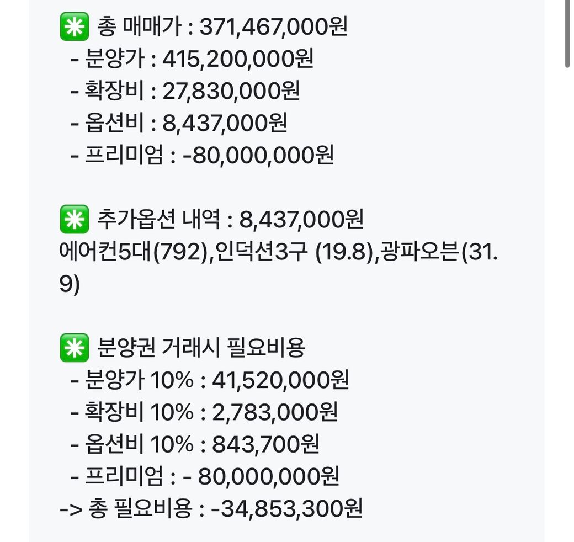Click the 총 필요비용 total -34,853,300원
The image size is (574, 542).
tap(291, 508)
